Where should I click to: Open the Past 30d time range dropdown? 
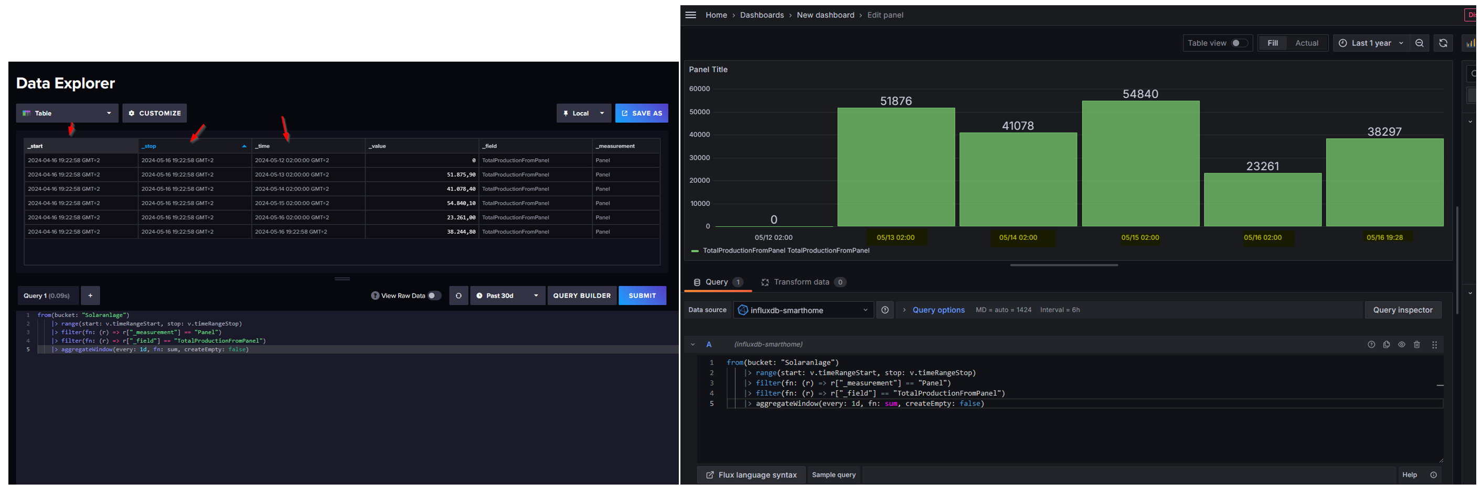click(x=507, y=296)
